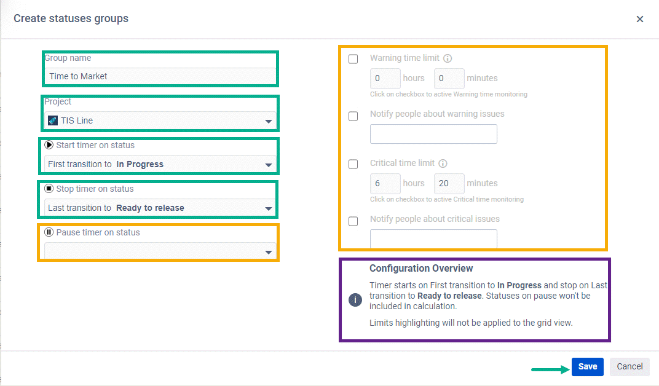Click the stop icon beside Stop timer on status
The width and height of the screenshot is (659, 386).
[49, 189]
